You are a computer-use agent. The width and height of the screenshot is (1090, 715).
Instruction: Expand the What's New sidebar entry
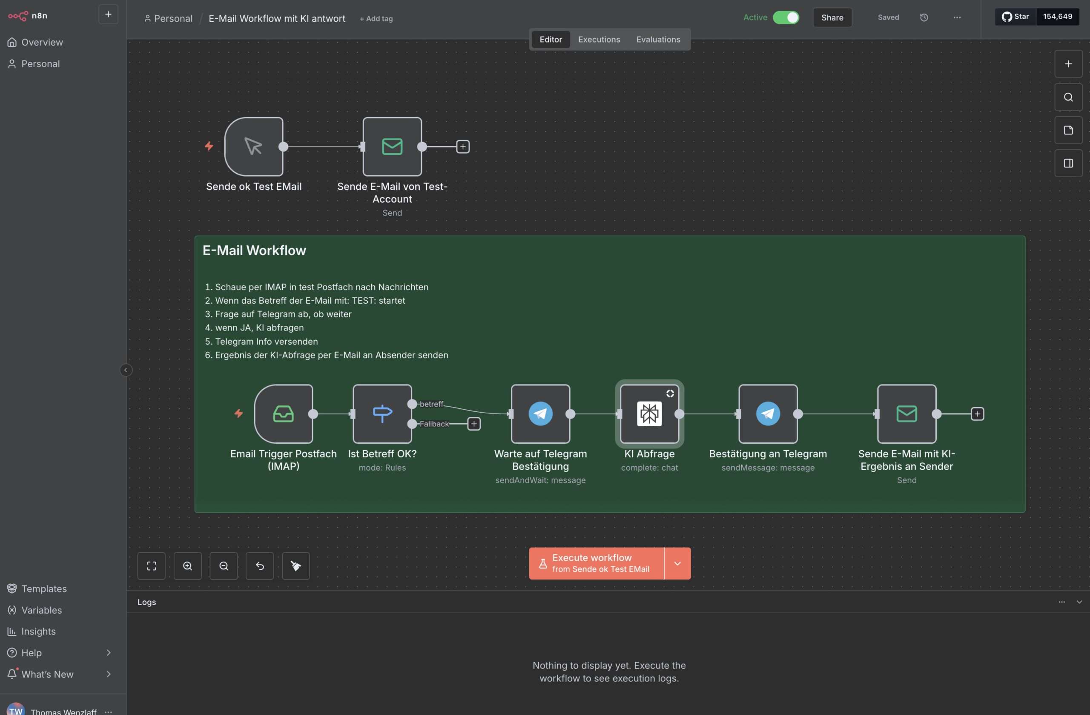point(109,674)
